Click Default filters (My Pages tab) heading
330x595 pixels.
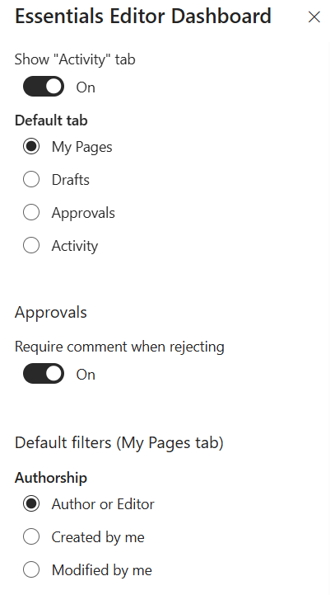[x=119, y=443]
